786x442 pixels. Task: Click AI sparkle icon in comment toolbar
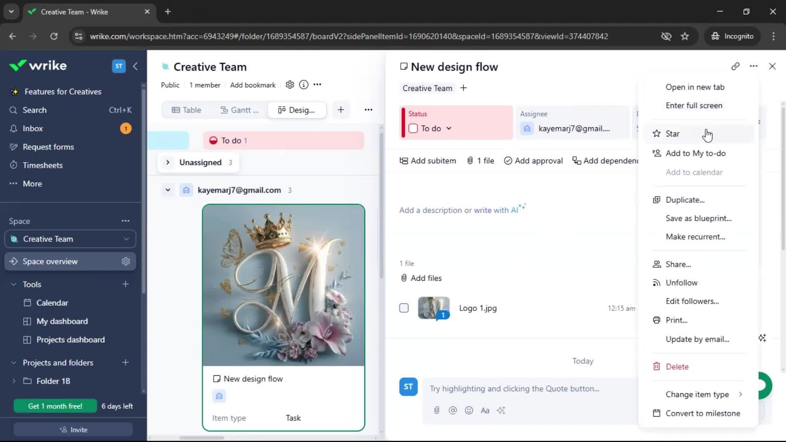click(x=501, y=410)
